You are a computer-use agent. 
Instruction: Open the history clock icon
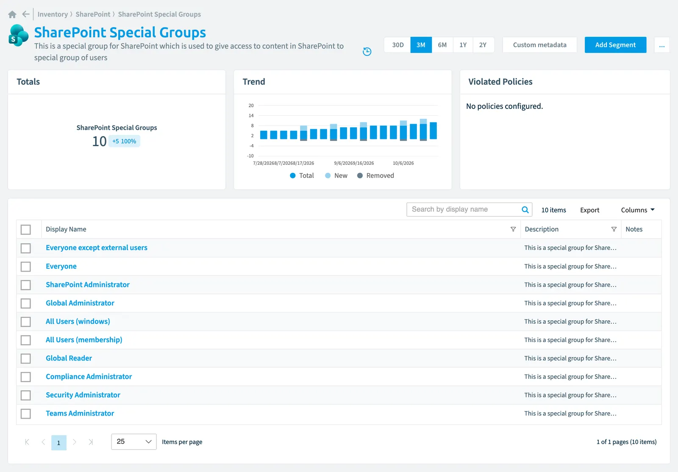click(367, 52)
